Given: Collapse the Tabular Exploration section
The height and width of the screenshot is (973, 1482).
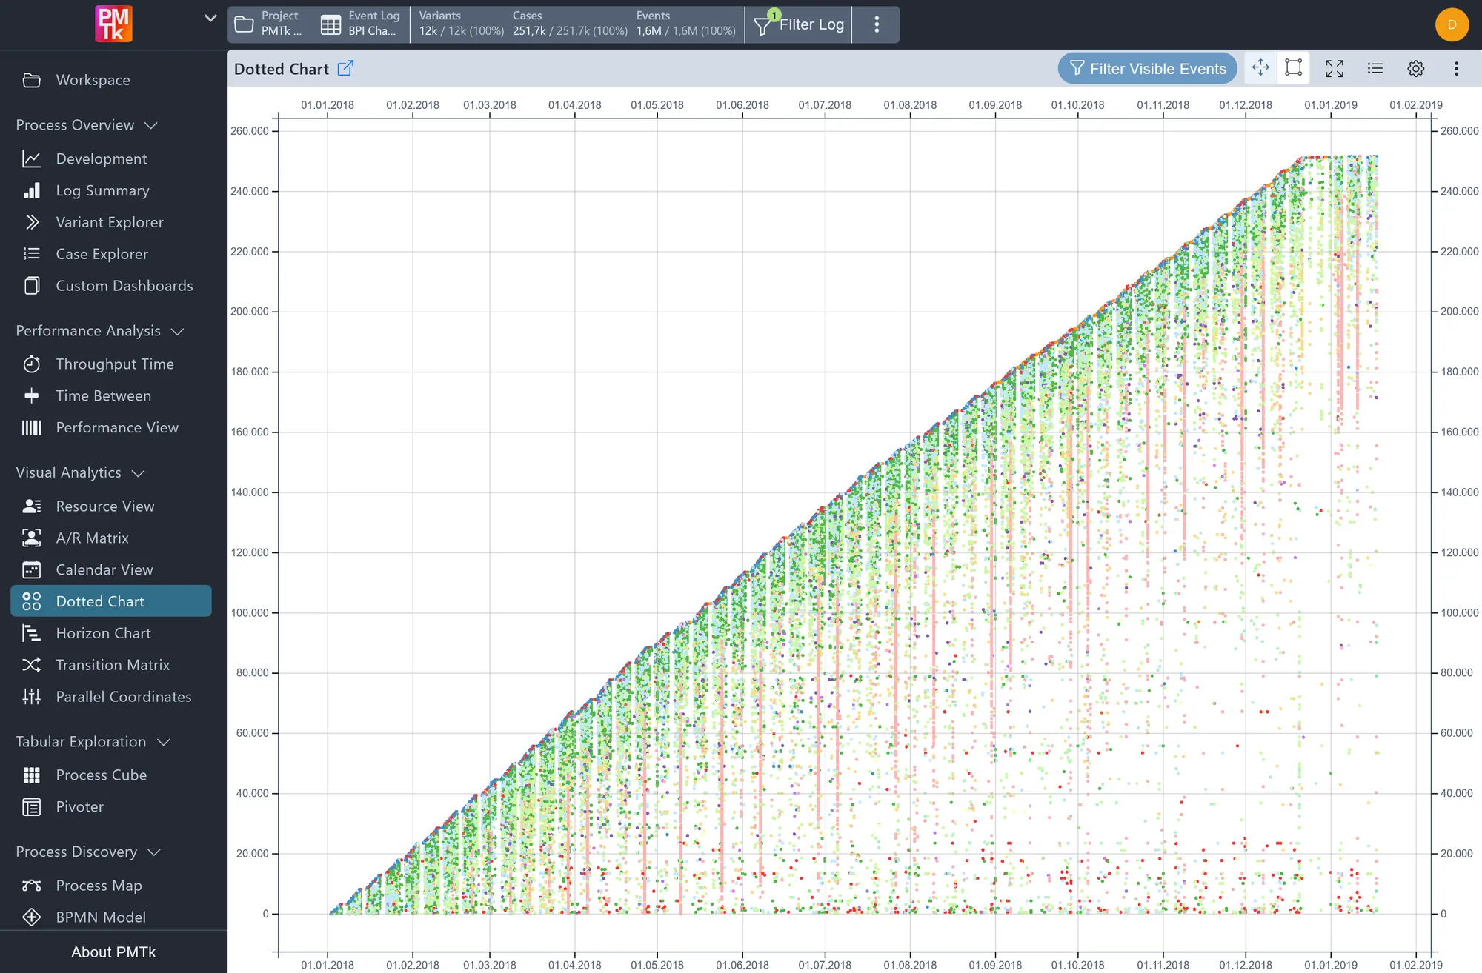Looking at the screenshot, I should [93, 741].
